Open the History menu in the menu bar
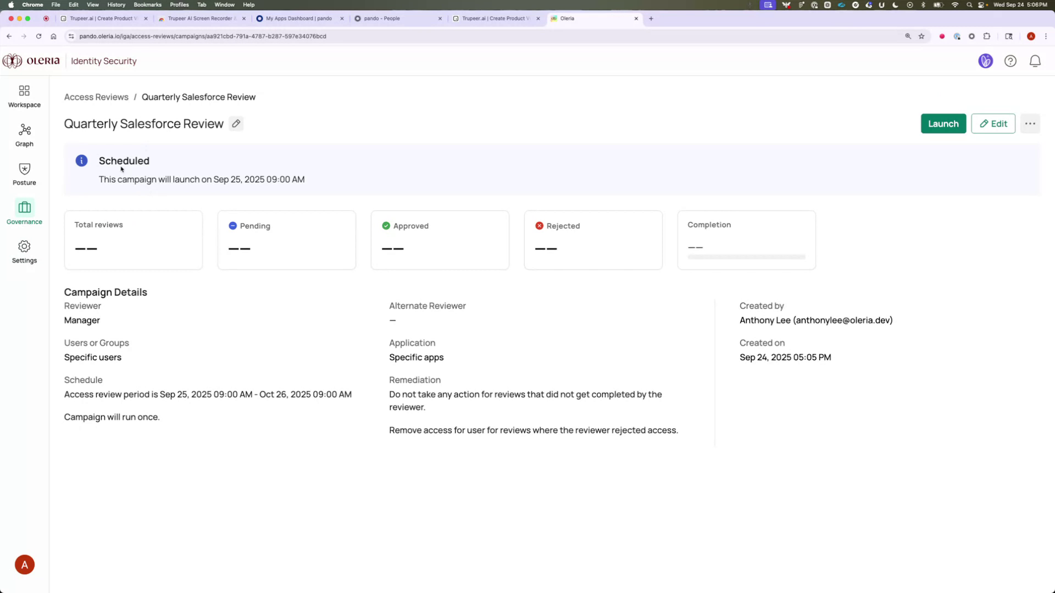This screenshot has height=593, width=1055. (x=116, y=4)
